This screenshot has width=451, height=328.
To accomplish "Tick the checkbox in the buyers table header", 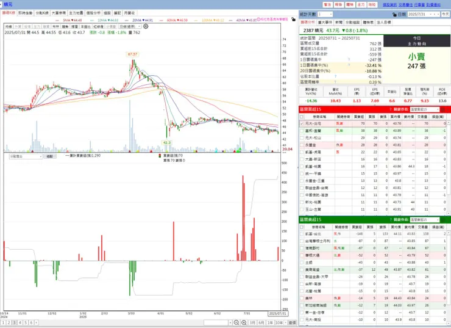I will 302,117.
